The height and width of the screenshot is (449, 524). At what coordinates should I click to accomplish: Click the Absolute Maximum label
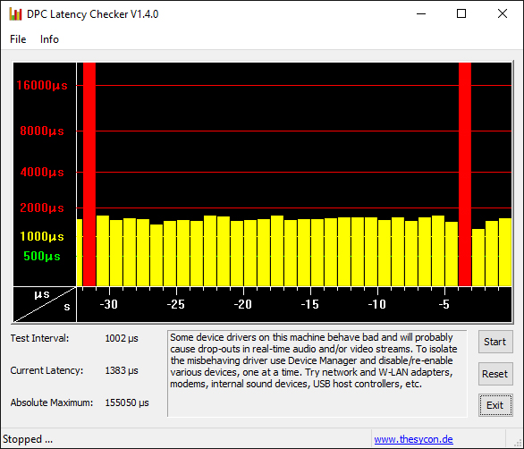click(52, 402)
